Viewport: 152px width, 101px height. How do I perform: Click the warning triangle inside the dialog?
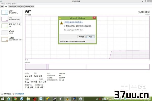(62, 23)
